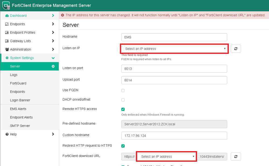This screenshot has width=269, height=166.
Task: Click the Custom hostname input field
Action: pyautogui.click(x=174, y=136)
